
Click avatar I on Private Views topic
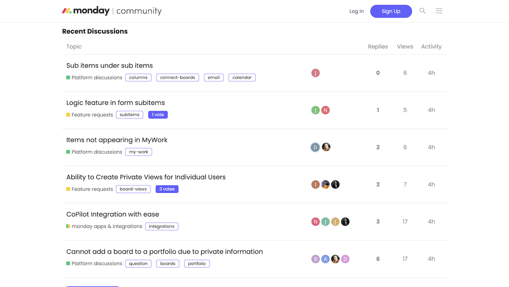315,184
